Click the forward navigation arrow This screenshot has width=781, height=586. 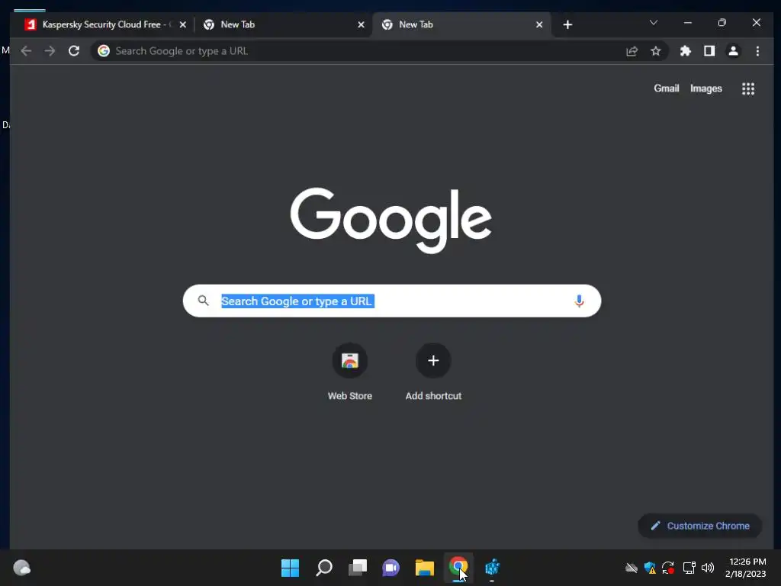point(50,51)
